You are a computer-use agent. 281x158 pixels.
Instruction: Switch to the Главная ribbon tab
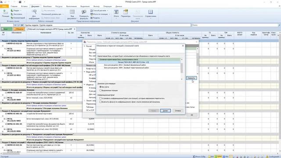pyautogui.click(x=14, y=6)
